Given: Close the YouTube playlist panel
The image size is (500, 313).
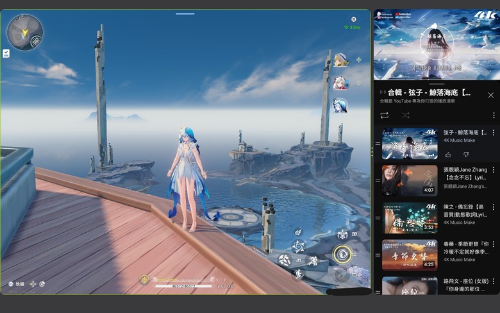Looking at the screenshot, I should pos(491,95).
